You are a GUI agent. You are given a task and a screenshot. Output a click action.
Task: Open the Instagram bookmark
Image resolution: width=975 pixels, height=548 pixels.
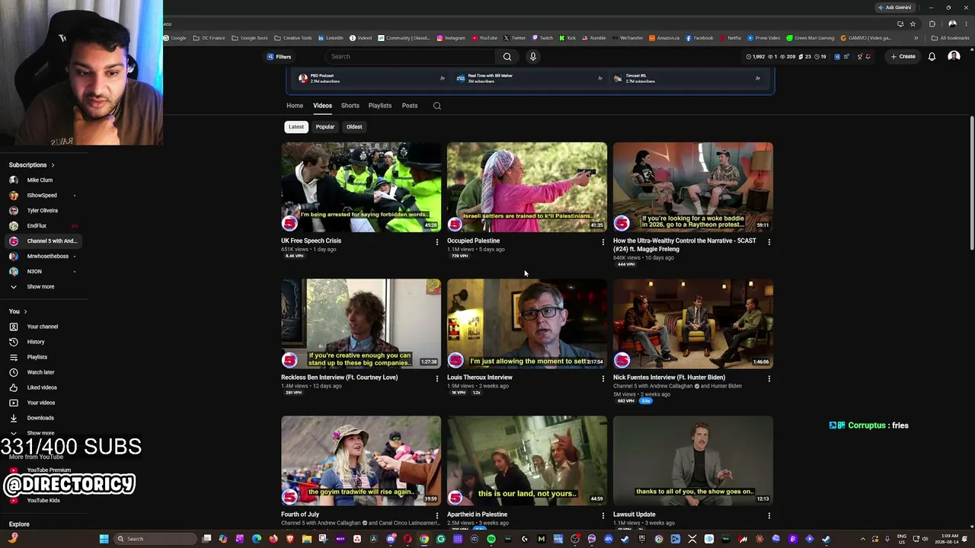pos(451,38)
